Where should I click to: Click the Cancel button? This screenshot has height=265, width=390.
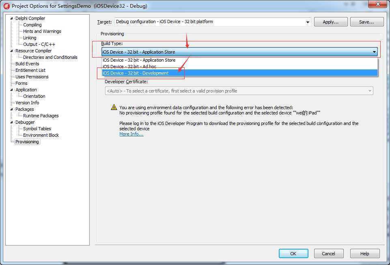coord(329,253)
